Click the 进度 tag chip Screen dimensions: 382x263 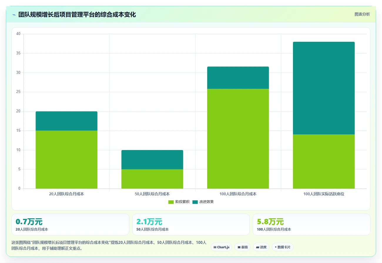(x=261, y=247)
